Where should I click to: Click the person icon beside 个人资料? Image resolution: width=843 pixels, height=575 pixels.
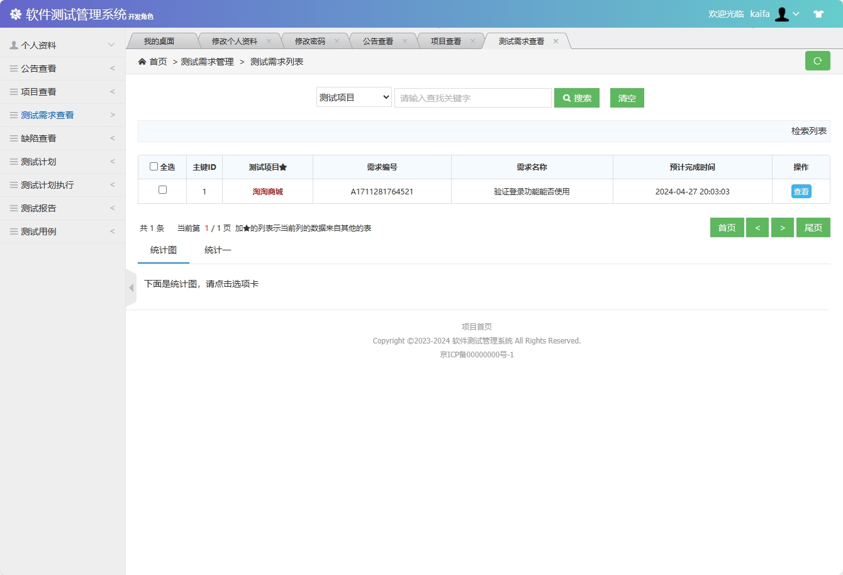tap(13, 45)
